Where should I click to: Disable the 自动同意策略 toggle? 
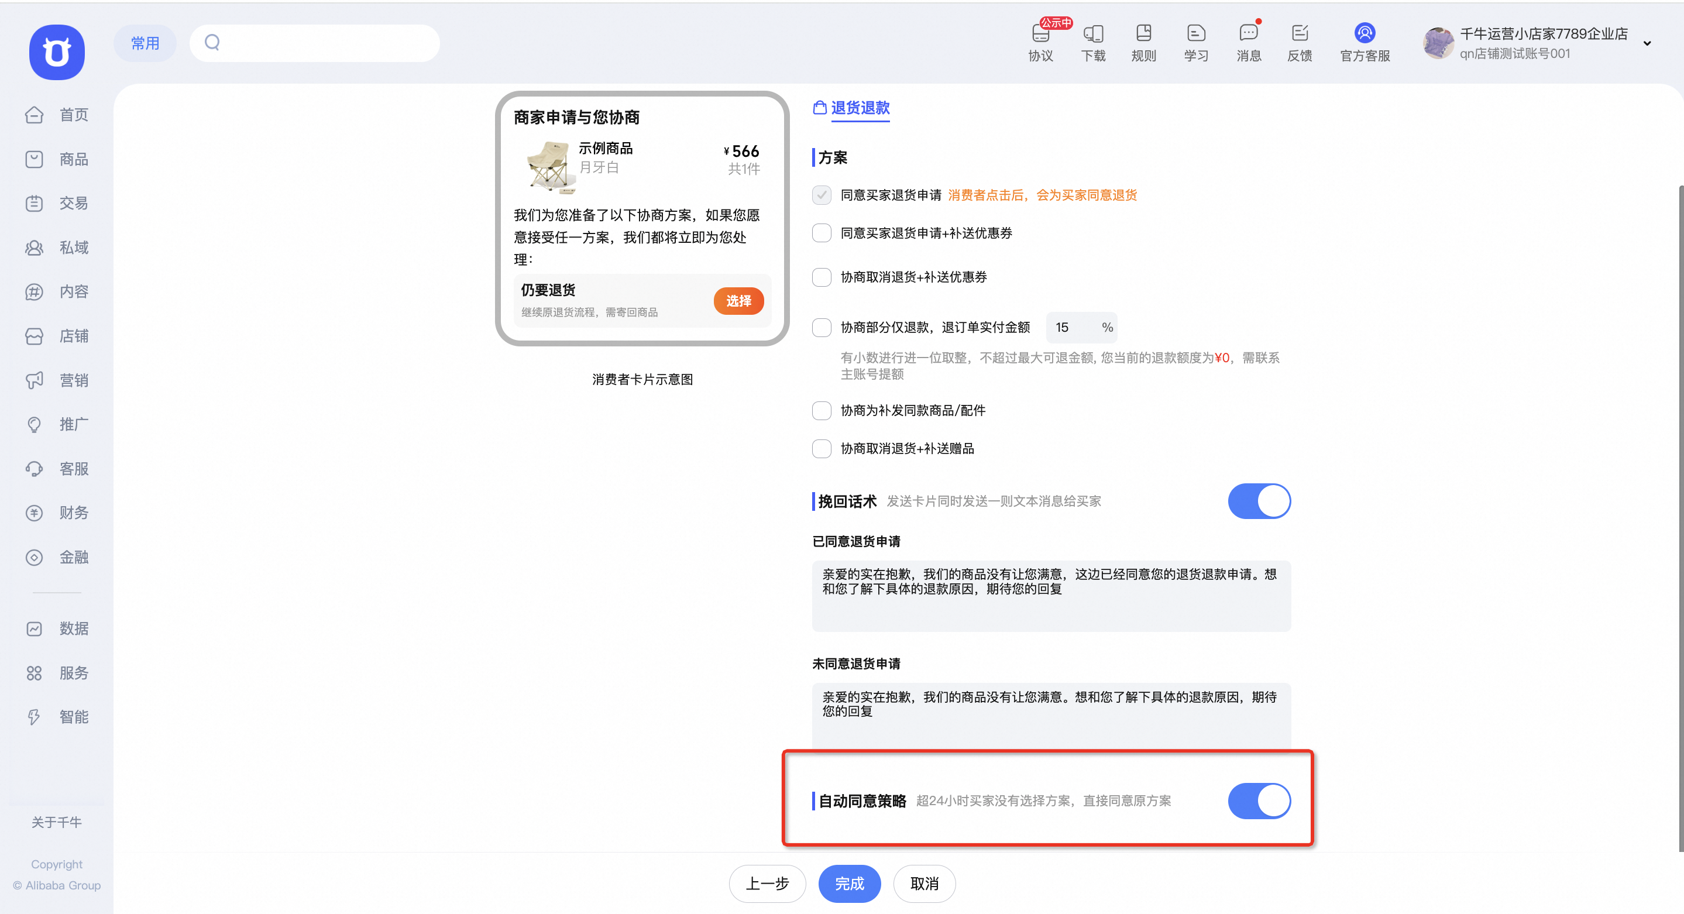(x=1259, y=800)
